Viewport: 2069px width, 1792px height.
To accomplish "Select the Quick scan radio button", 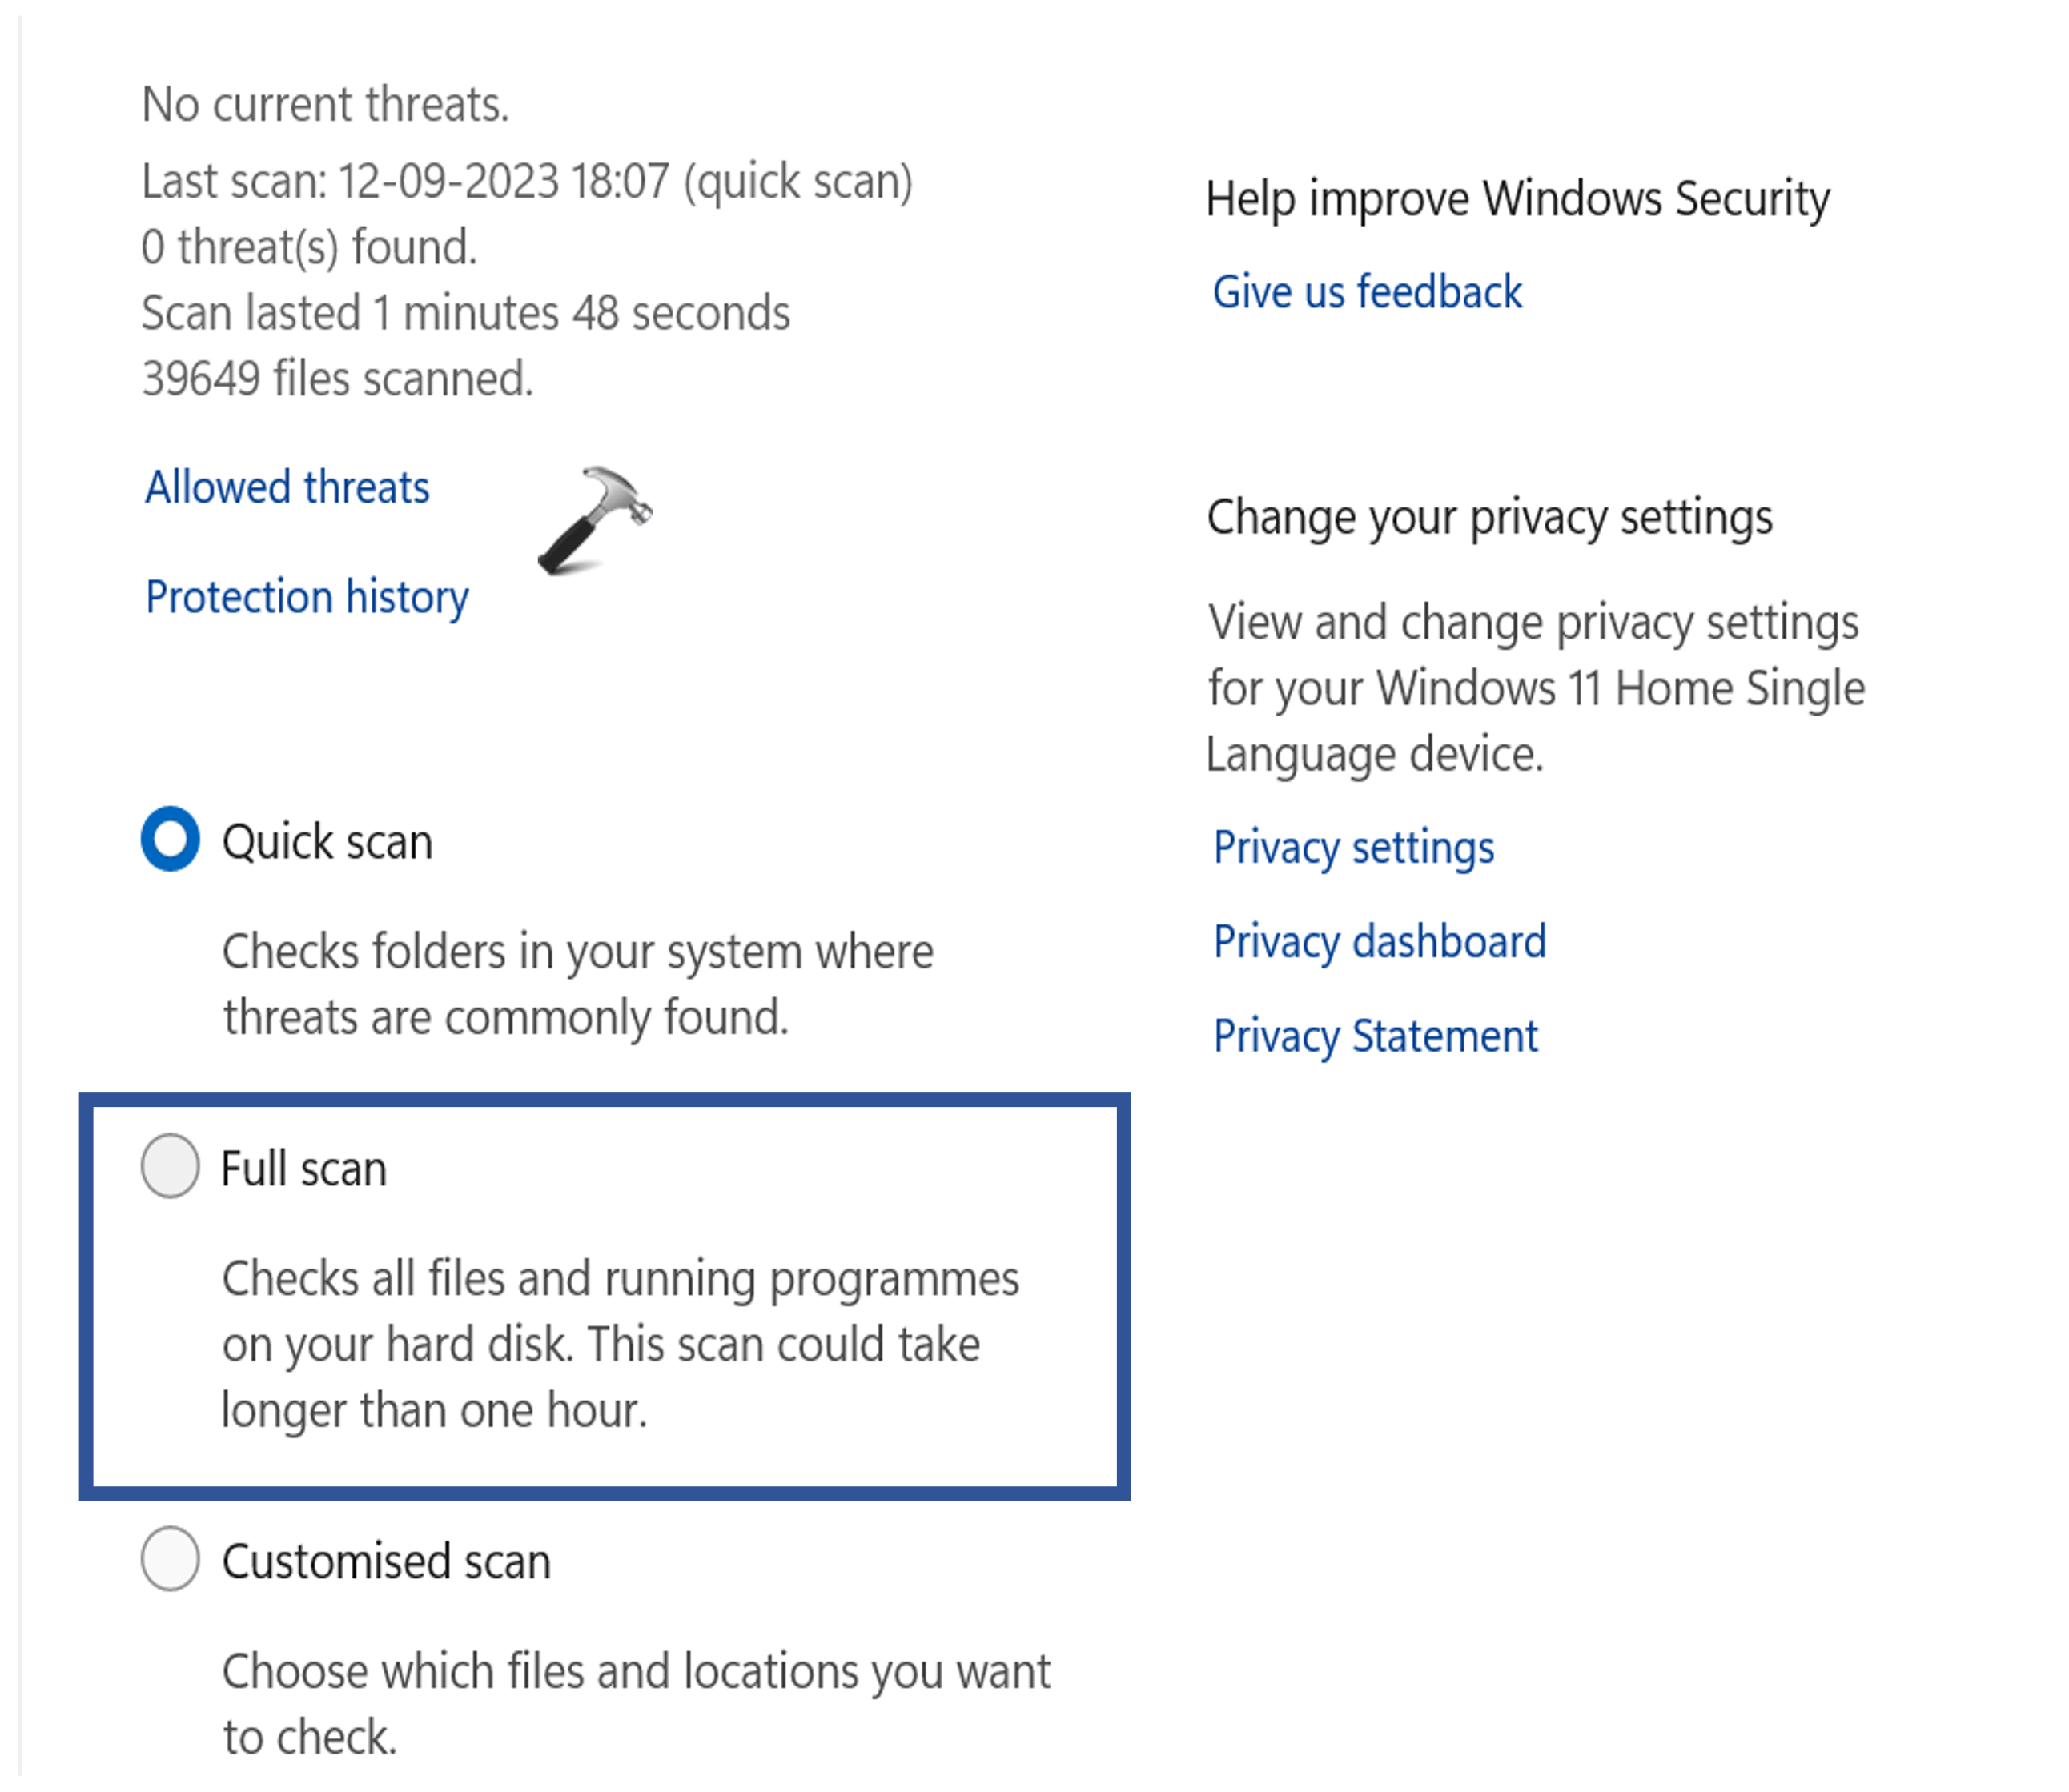I will pos(170,839).
